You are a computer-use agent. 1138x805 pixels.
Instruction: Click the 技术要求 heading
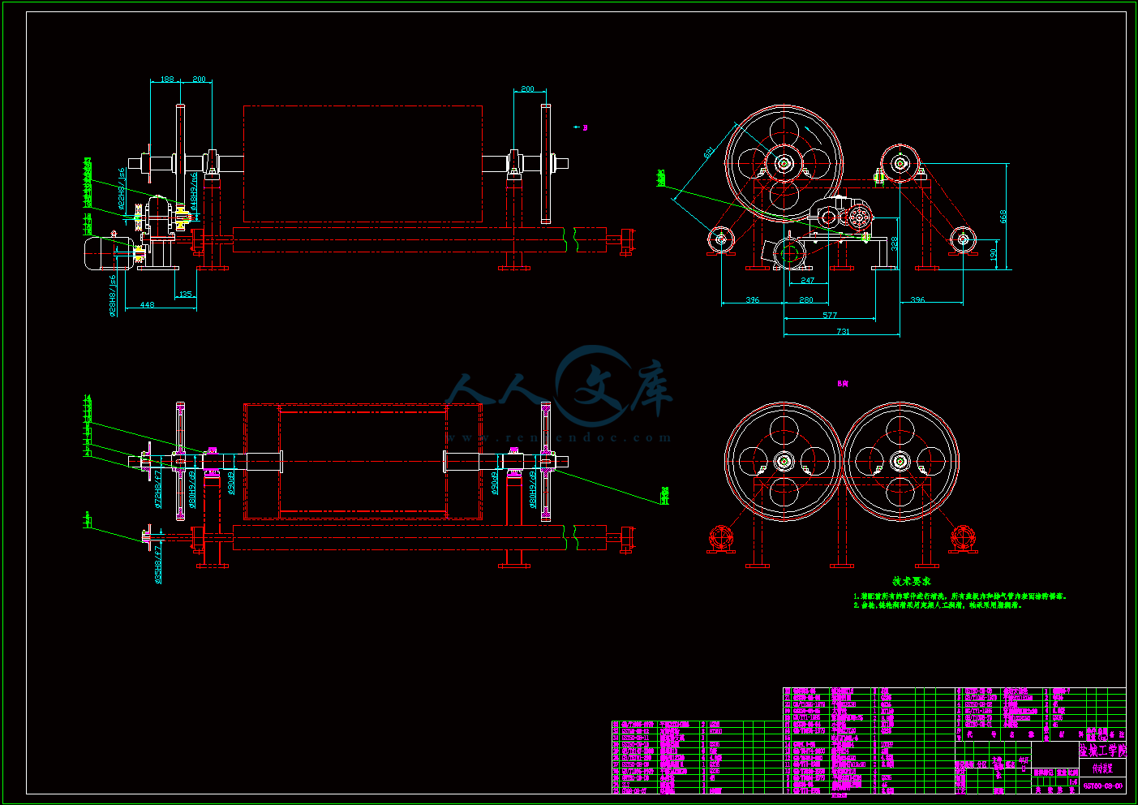(912, 581)
